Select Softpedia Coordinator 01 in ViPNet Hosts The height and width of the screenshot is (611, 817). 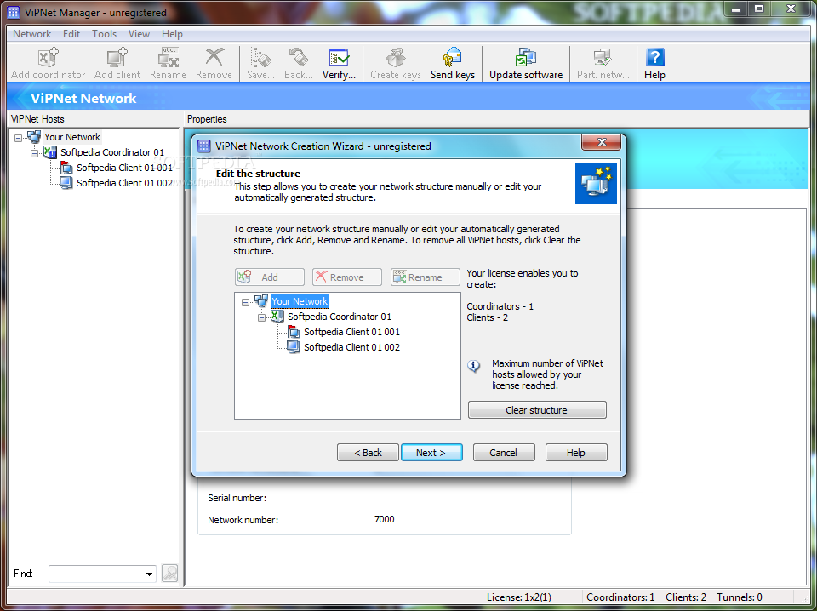[x=112, y=152]
